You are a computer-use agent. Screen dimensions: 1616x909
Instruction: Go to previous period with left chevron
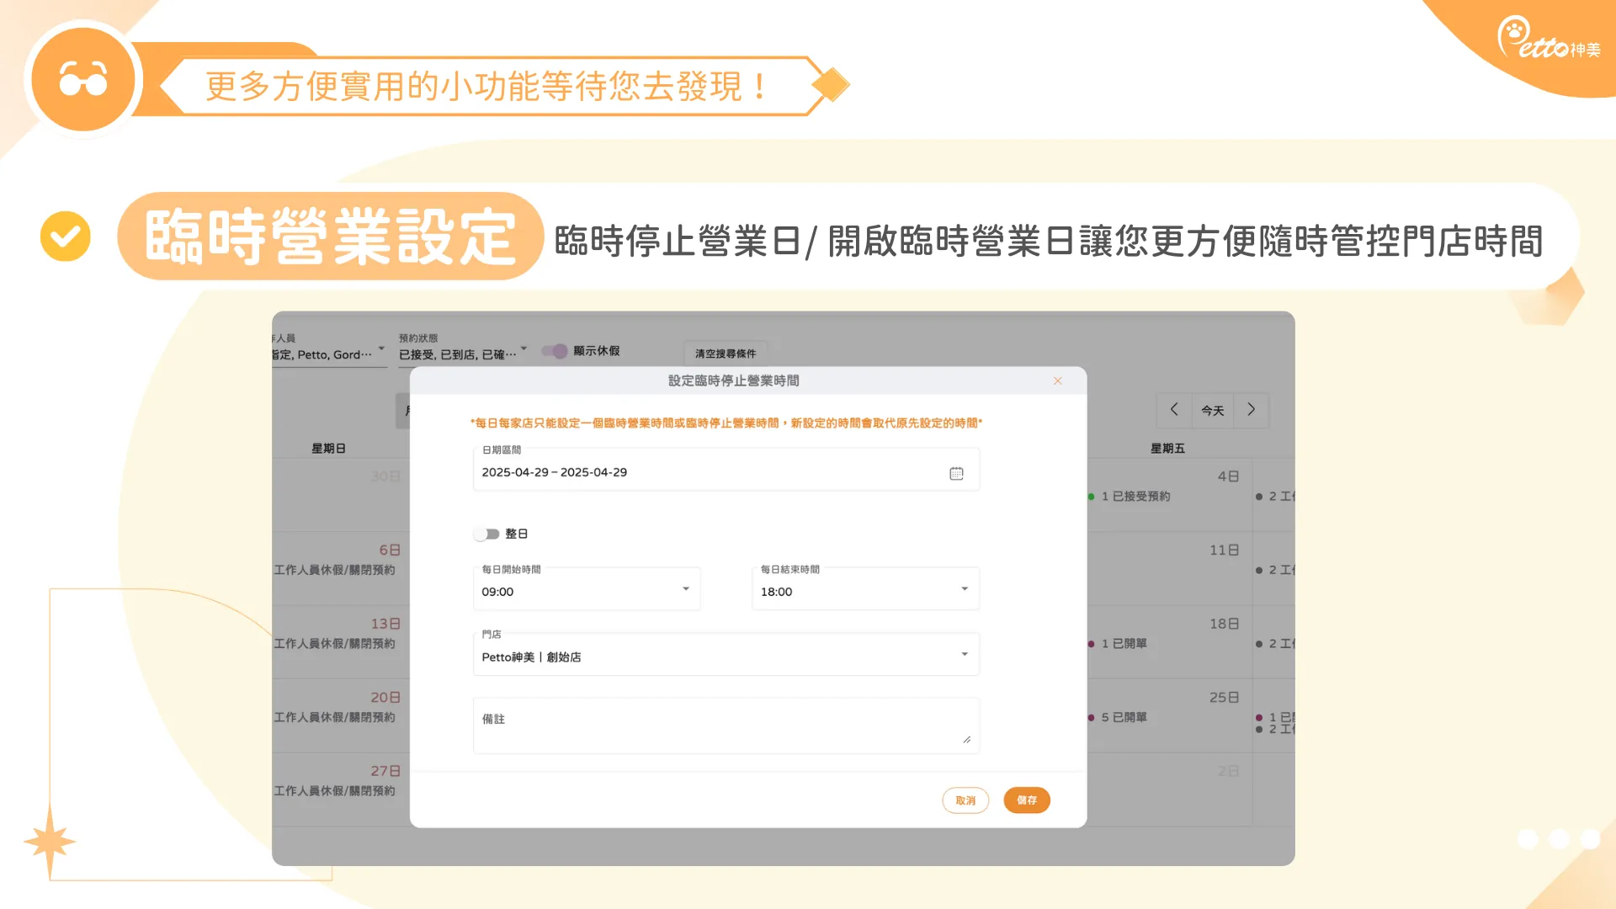[x=1174, y=410]
